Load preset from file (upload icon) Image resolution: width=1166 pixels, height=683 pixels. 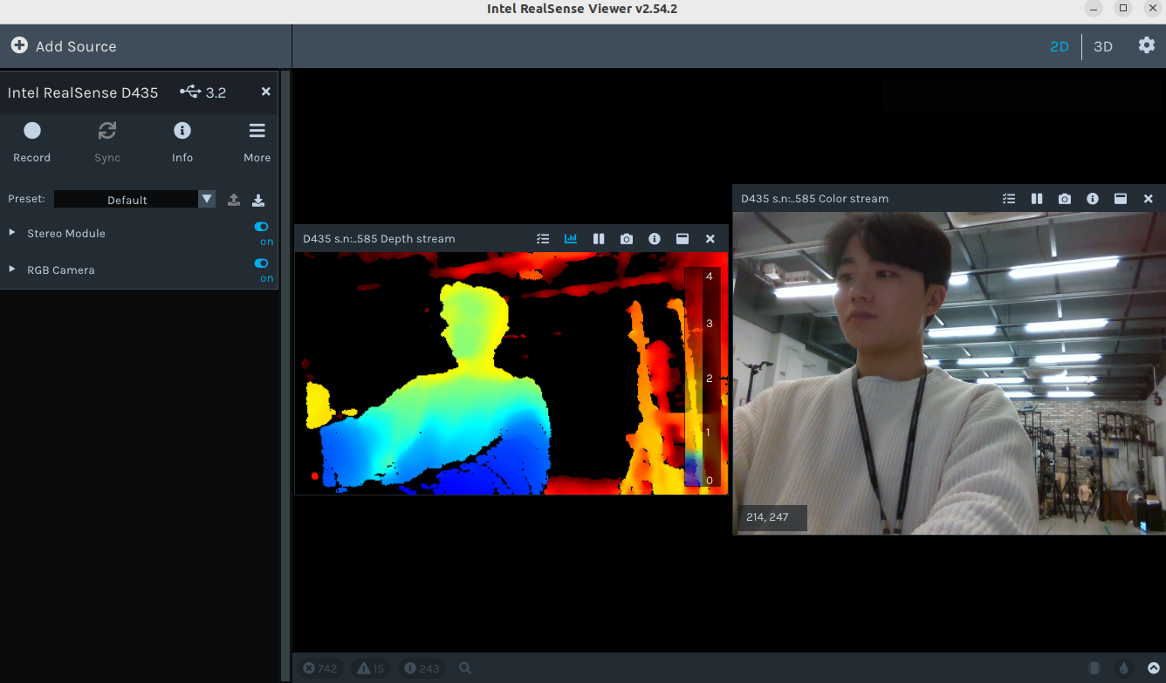(234, 200)
